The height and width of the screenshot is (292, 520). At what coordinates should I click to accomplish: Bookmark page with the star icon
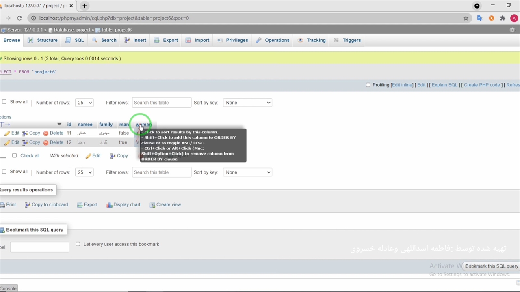466,18
